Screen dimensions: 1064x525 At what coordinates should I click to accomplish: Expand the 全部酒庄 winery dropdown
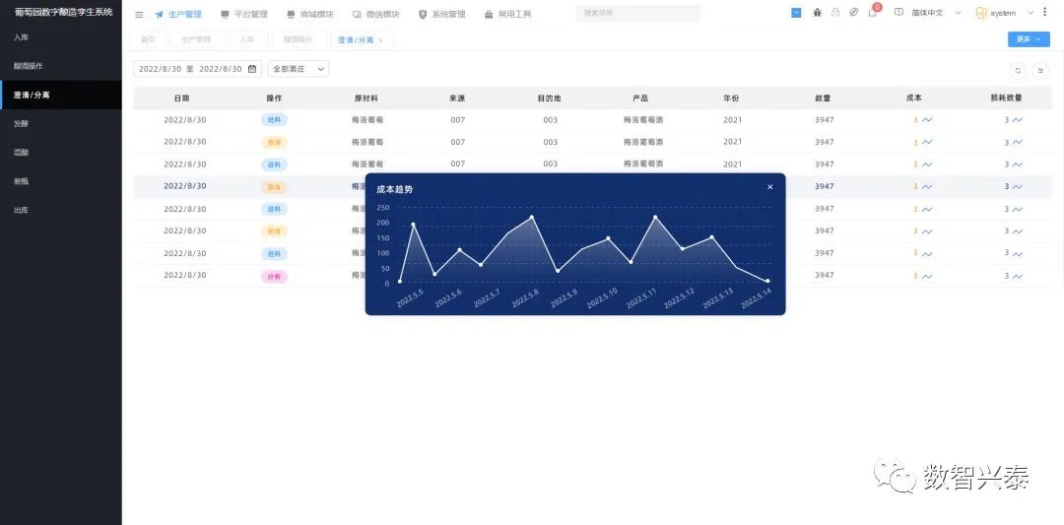click(299, 69)
